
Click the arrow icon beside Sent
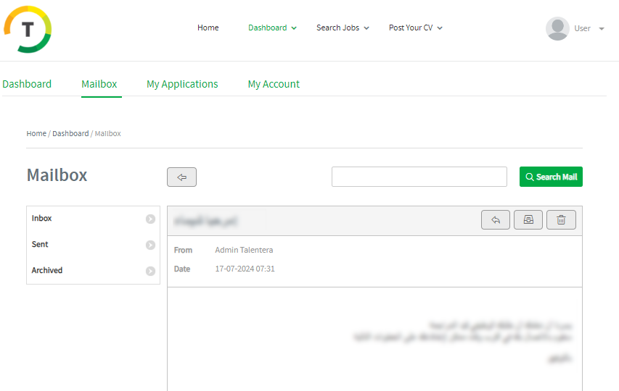pyautogui.click(x=150, y=245)
